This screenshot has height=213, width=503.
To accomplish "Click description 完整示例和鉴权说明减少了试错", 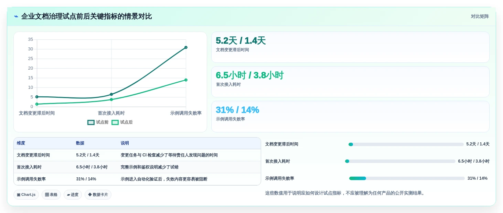I will click(150, 167).
